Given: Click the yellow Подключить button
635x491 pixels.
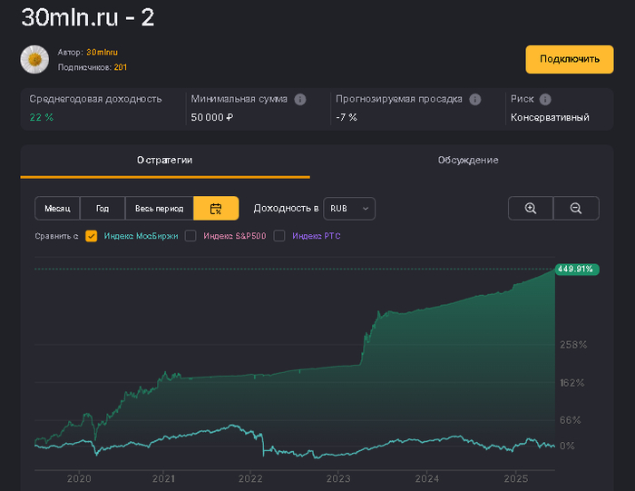Looking at the screenshot, I should (570, 59).
